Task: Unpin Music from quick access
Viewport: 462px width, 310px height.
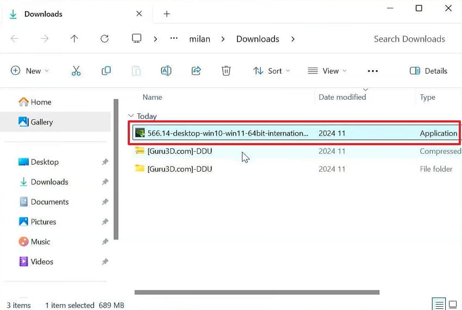Action: coord(105,242)
